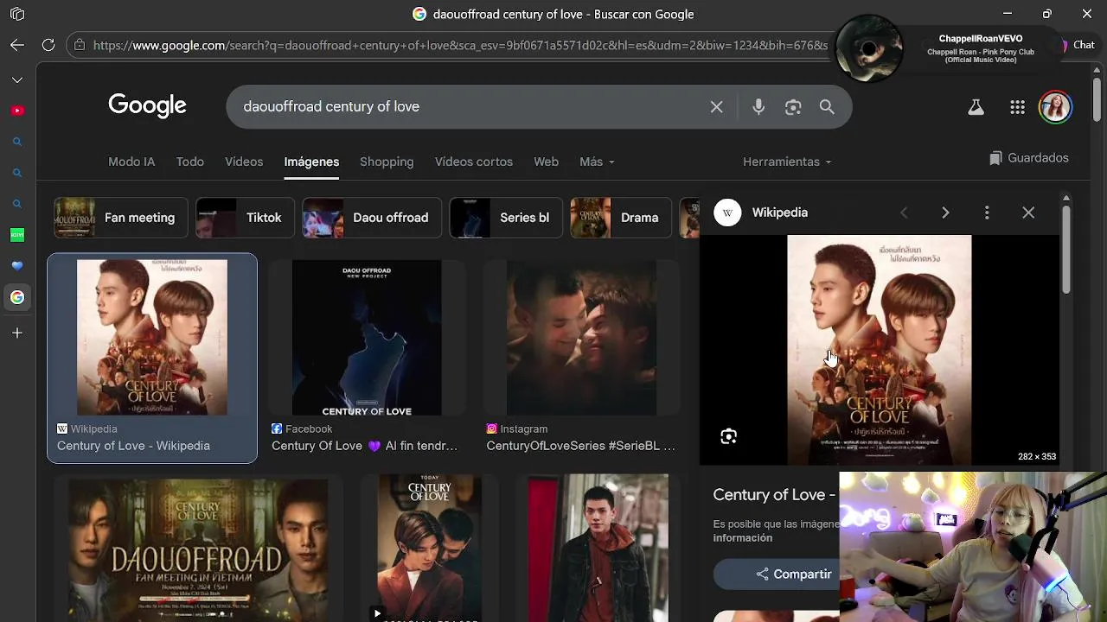Select the Imágenes tab
This screenshot has width=1107, height=622.
311,162
